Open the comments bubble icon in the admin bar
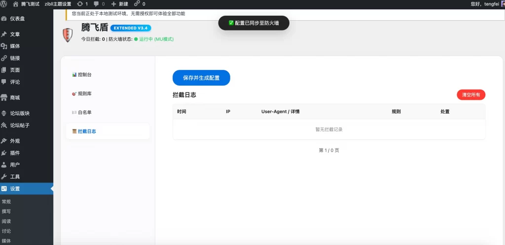The width and height of the screenshot is (505, 245). pyautogui.click(x=96, y=4)
